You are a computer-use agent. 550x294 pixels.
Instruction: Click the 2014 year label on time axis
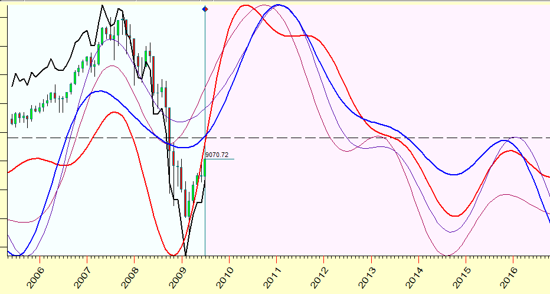[414, 277]
